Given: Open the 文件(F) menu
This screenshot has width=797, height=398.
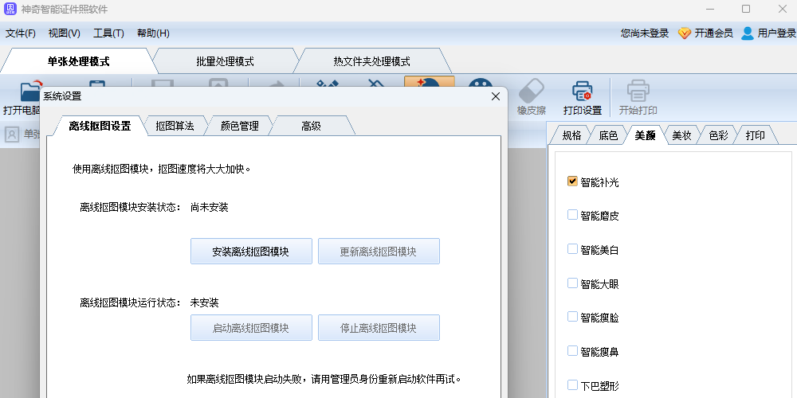Looking at the screenshot, I should 21,33.
